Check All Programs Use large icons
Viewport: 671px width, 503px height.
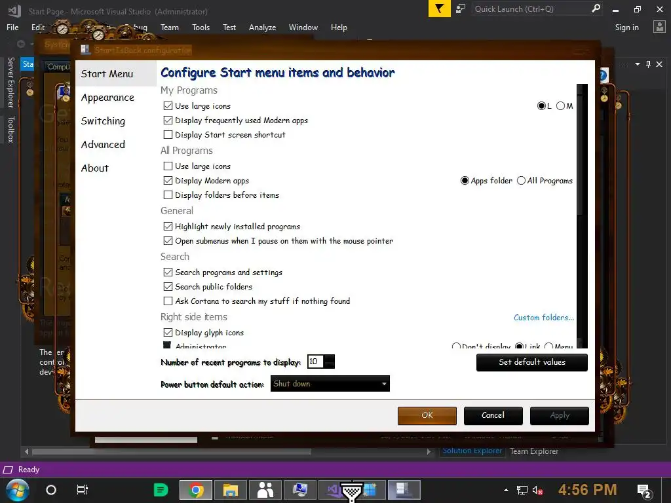pyautogui.click(x=168, y=166)
